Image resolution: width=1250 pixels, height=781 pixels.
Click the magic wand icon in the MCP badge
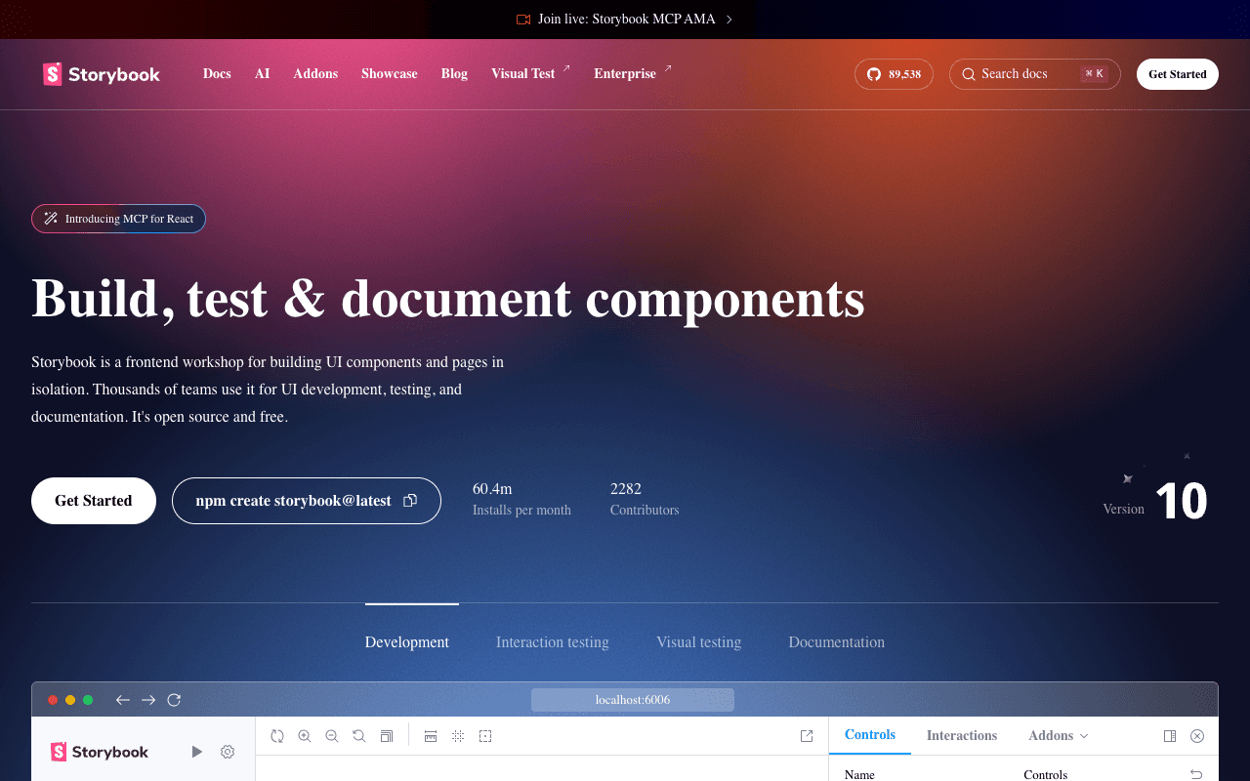pyautogui.click(x=51, y=219)
